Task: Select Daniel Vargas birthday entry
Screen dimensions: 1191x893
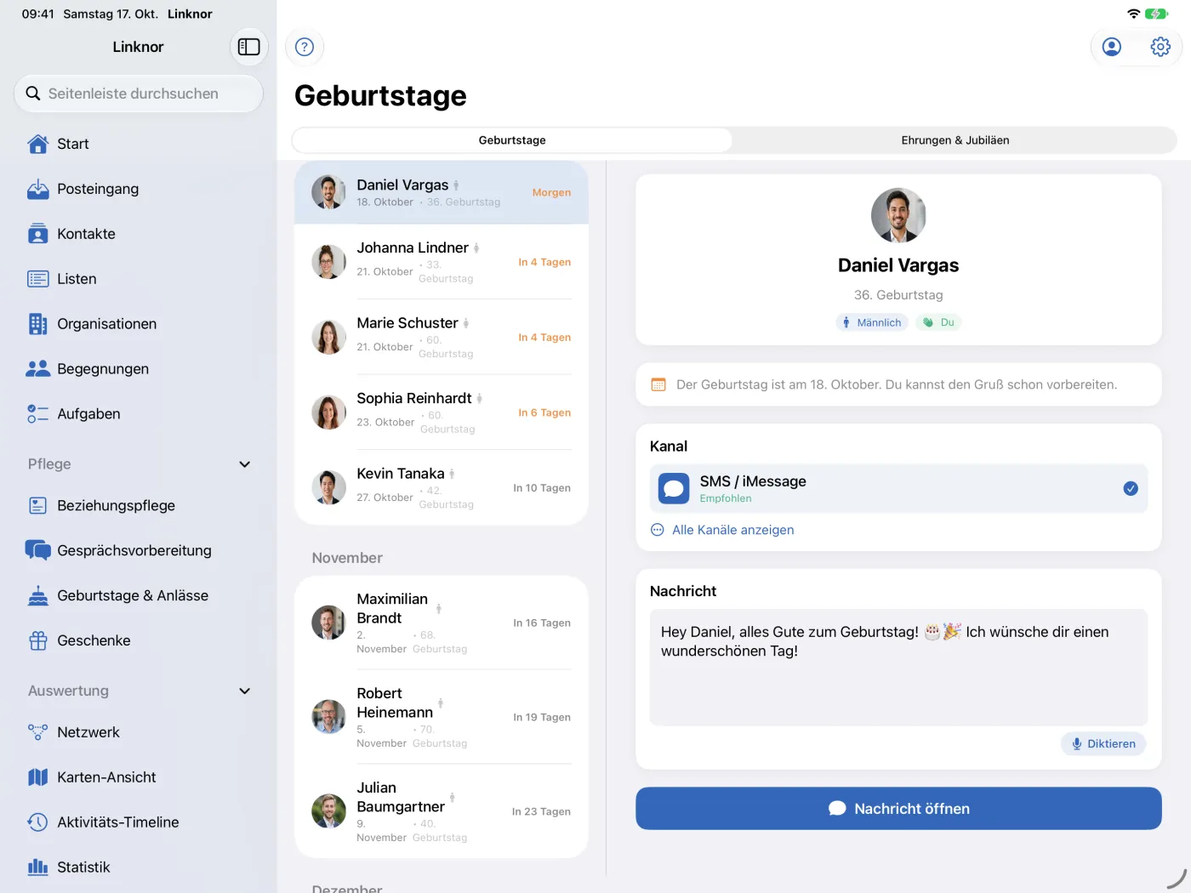Action: (x=442, y=192)
